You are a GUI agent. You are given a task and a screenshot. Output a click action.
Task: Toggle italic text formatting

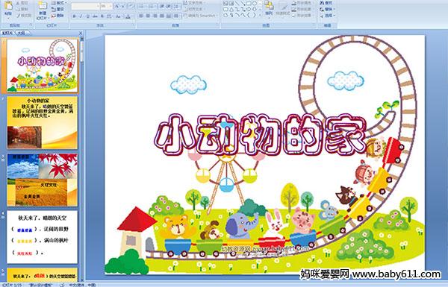(81, 16)
